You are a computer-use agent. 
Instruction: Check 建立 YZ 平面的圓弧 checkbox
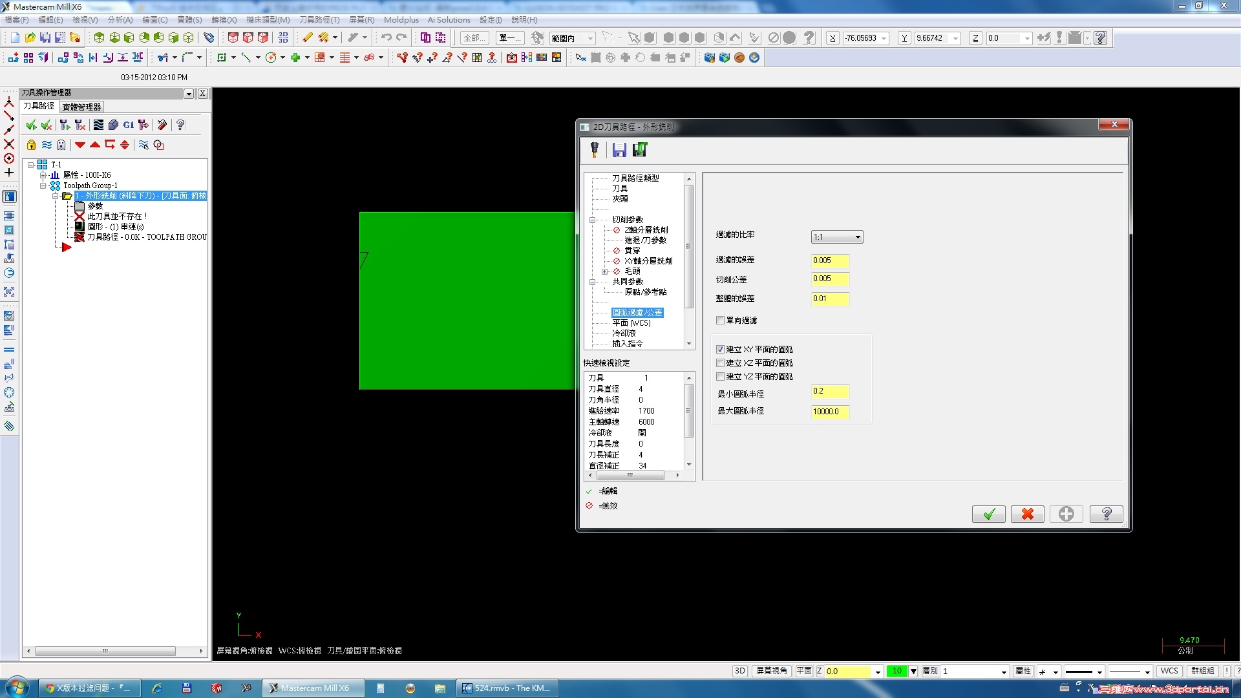click(x=720, y=377)
